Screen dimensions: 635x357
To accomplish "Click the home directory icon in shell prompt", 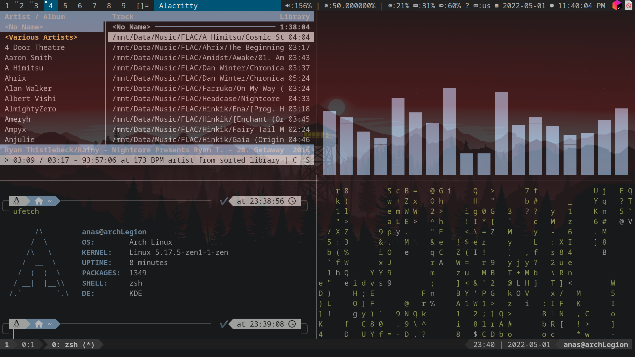I will pyautogui.click(x=39, y=201).
